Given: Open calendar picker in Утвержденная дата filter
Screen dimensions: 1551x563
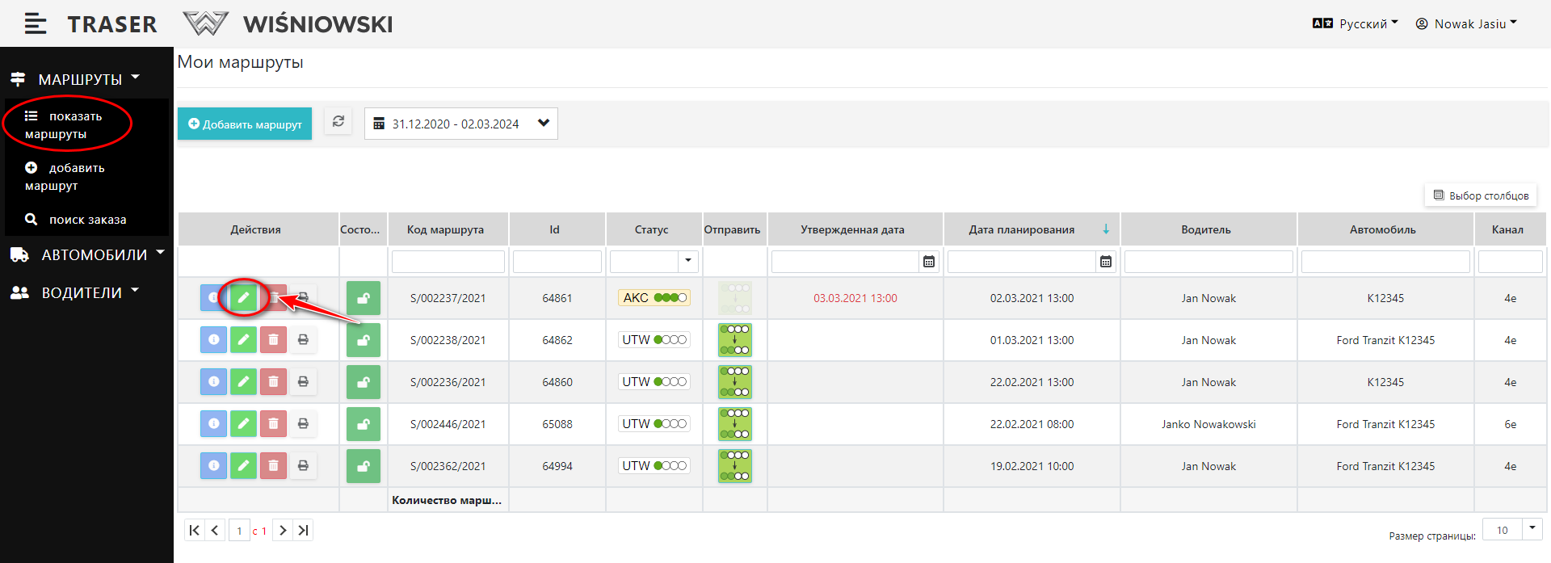Looking at the screenshot, I should pos(929,262).
